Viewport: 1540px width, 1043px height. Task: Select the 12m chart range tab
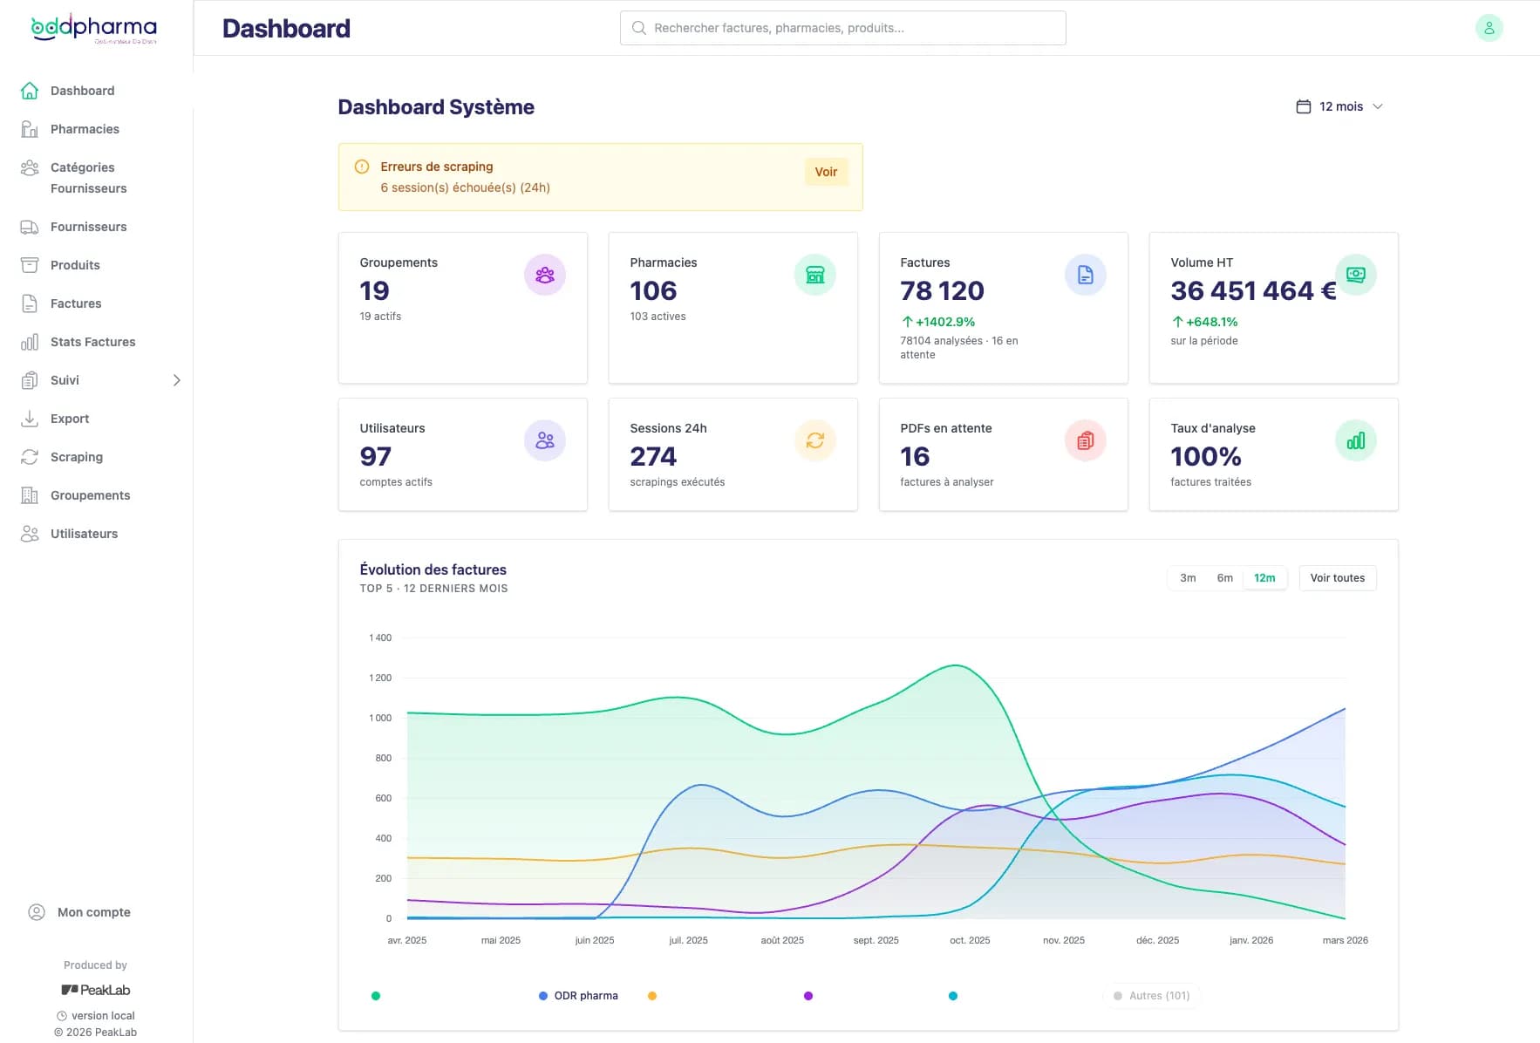(x=1264, y=578)
